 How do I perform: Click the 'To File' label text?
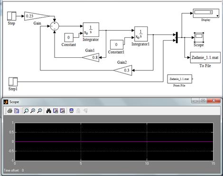point(205,66)
